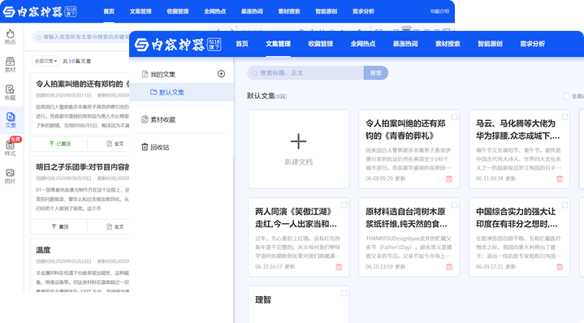This screenshot has width=584, height=323.
Task: Select 首页 tab in back window
Action: (x=109, y=11)
